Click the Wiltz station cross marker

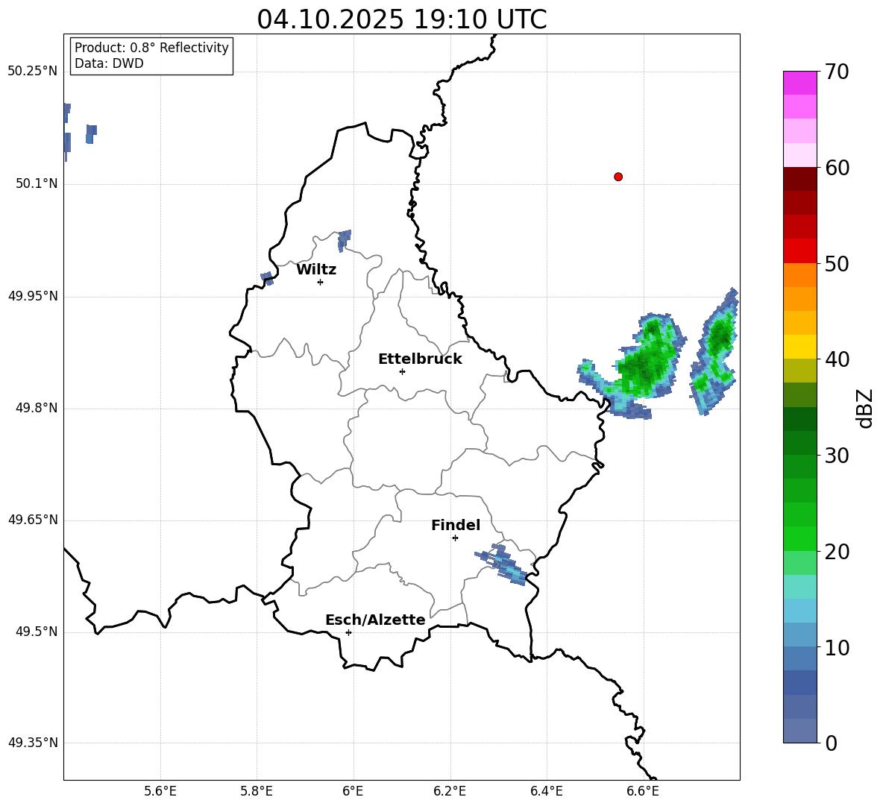[x=320, y=282]
